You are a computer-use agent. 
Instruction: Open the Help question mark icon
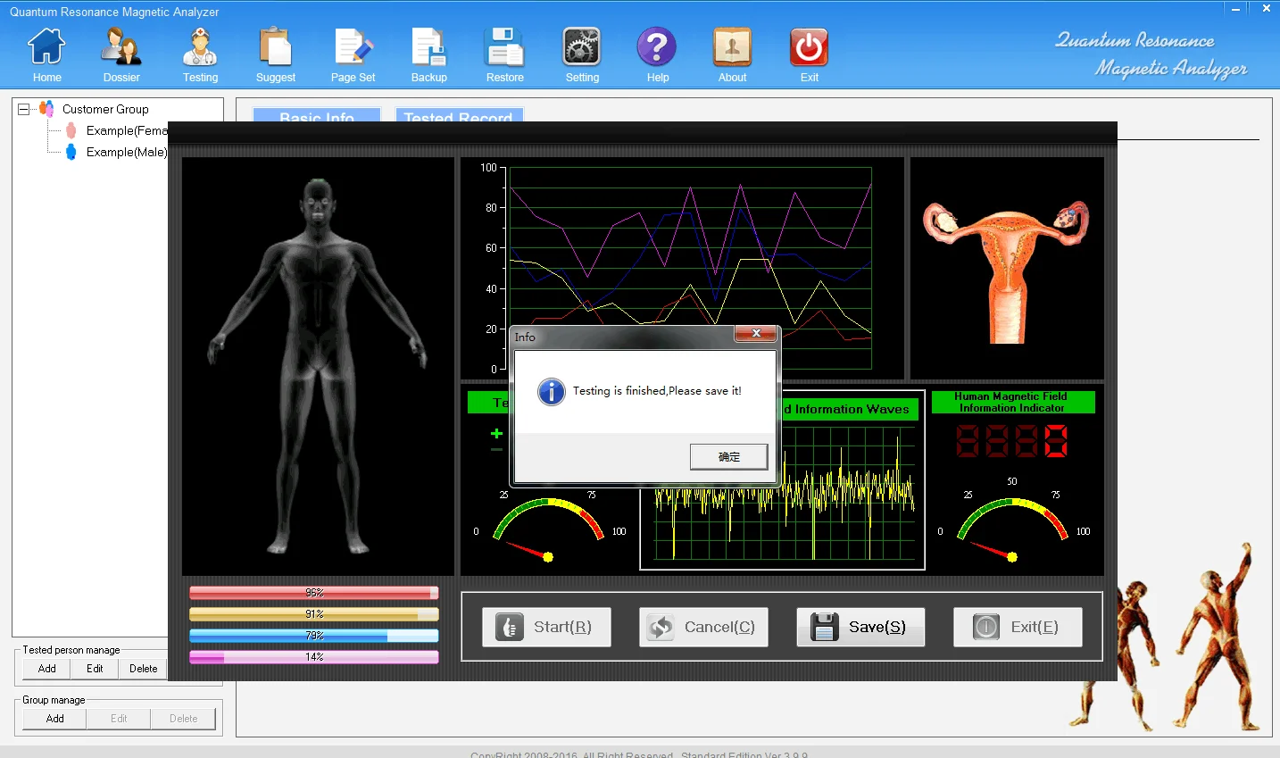(657, 48)
